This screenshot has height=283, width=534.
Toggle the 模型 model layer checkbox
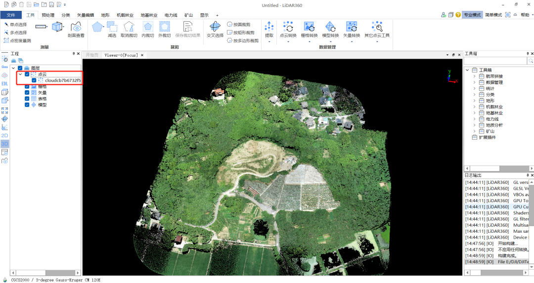tap(27, 105)
